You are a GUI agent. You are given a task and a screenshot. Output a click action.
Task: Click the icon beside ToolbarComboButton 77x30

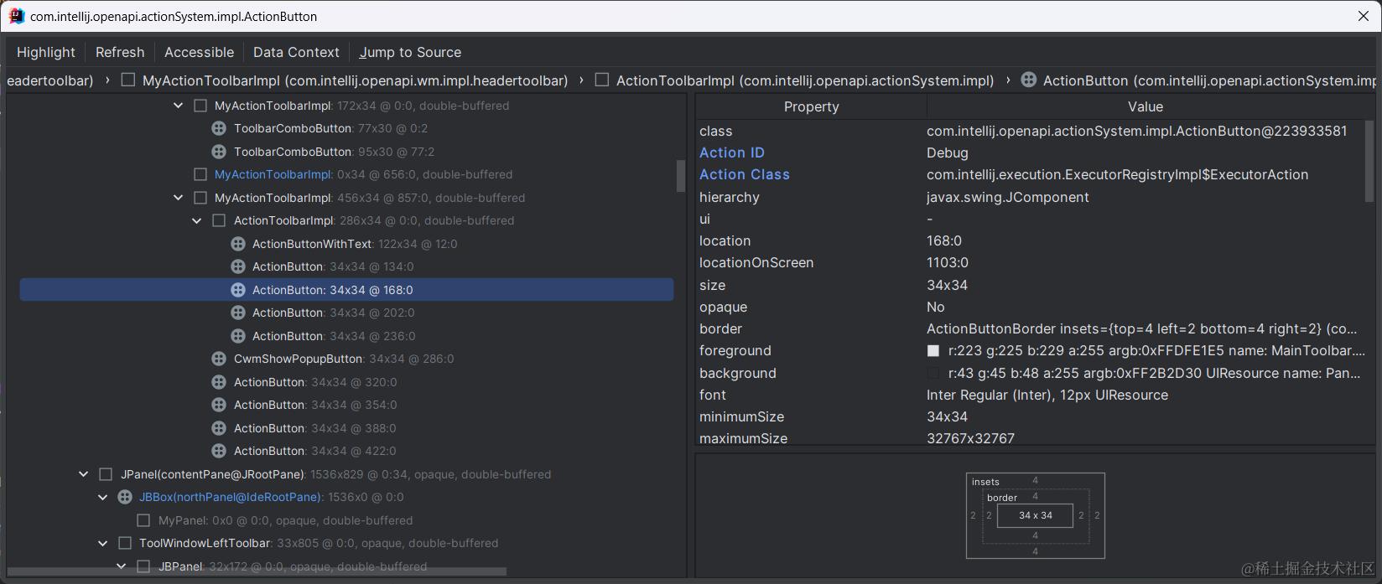point(219,128)
